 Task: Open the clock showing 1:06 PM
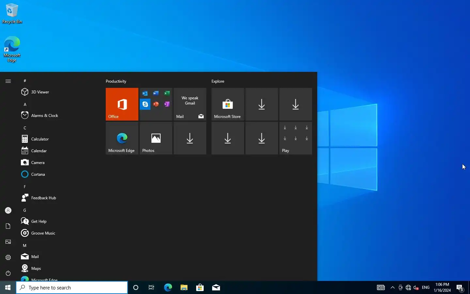coord(442,287)
